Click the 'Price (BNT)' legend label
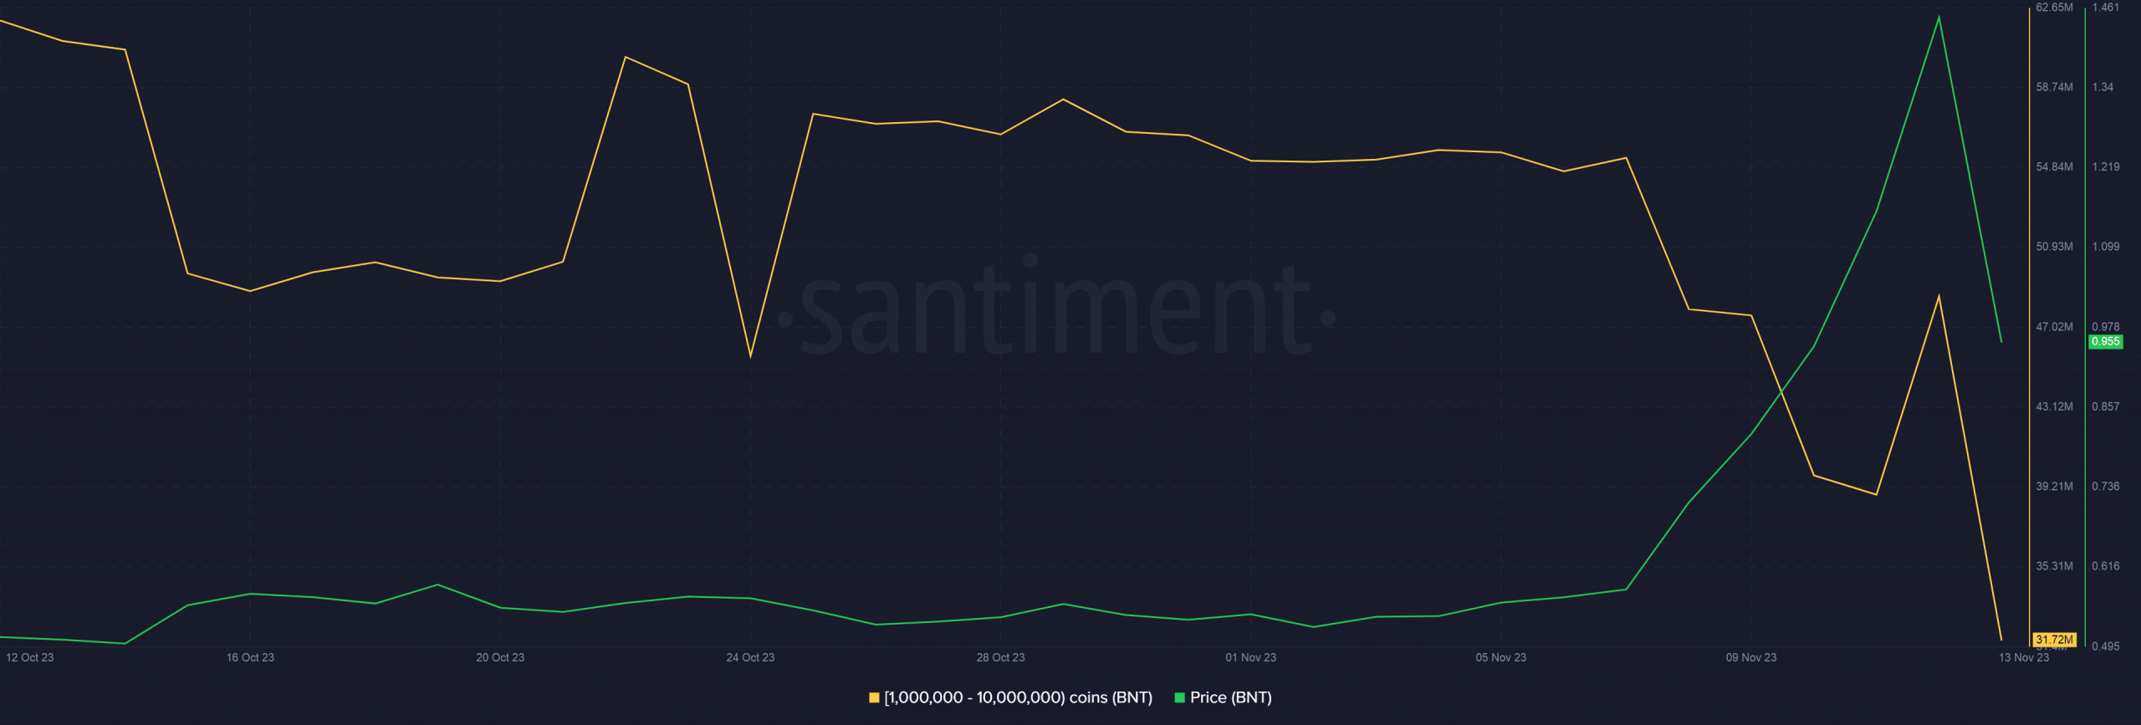The height and width of the screenshot is (725, 2141). click(1231, 697)
